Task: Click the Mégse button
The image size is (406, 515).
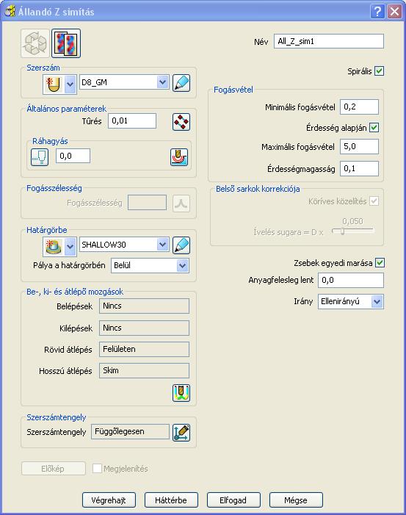Action: tap(296, 500)
